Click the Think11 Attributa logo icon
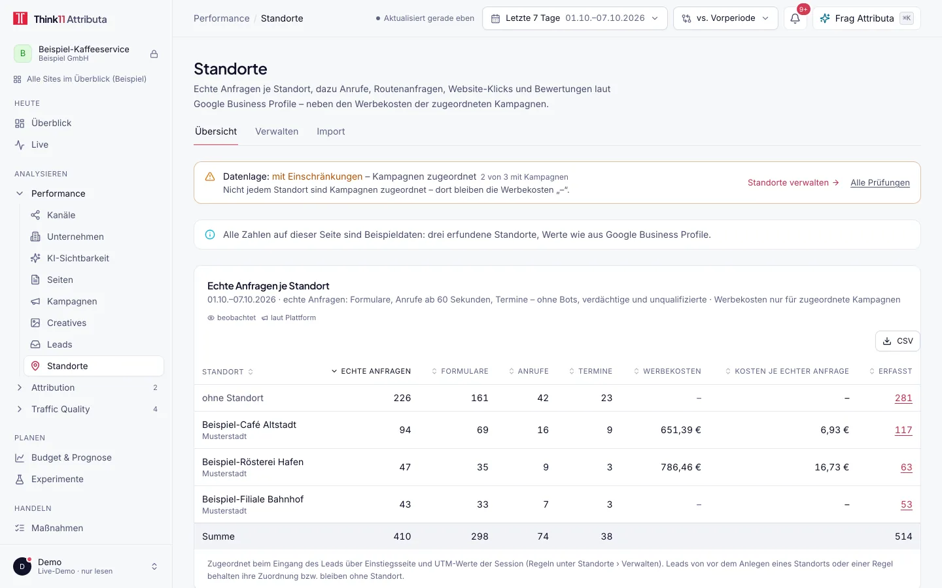The width and height of the screenshot is (942, 588). point(20,18)
